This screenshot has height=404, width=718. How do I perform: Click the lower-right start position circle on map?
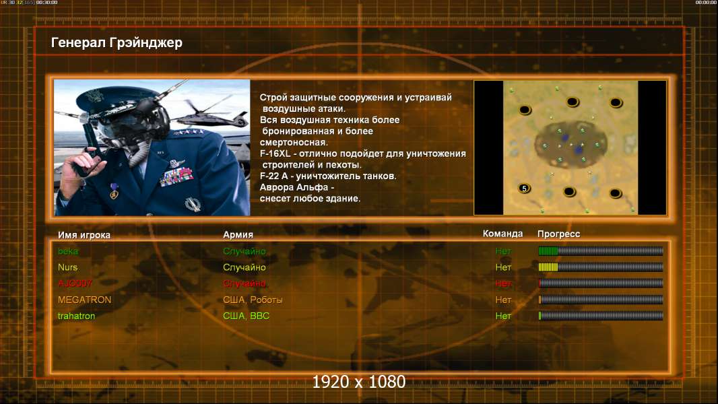[x=616, y=193]
